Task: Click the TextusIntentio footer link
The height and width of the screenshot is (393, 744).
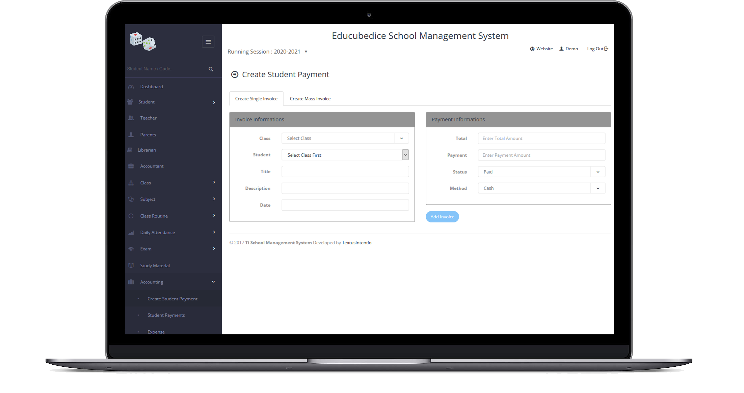Action: [356, 243]
